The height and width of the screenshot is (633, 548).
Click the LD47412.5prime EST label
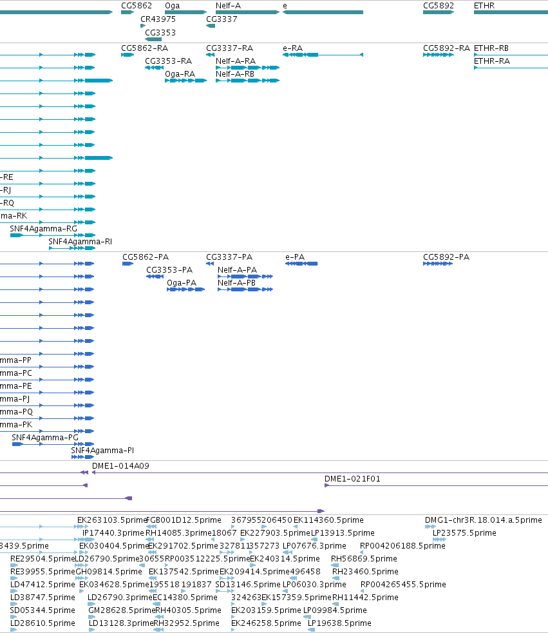[43, 585]
